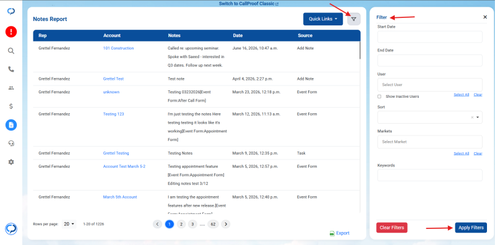Change the rows per page dropdown
The width and height of the screenshot is (495, 245).
coord(69,224)
